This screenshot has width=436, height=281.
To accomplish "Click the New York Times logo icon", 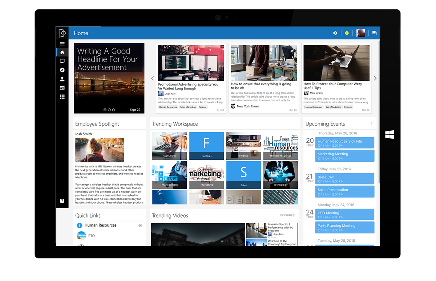I will click(x=233, y=106).
